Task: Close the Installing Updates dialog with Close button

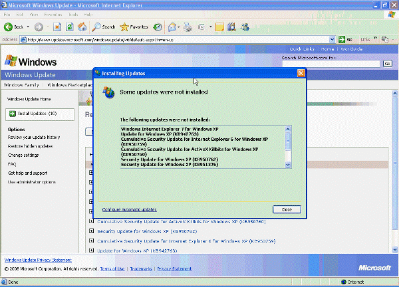Action: click(x=287, y=209)
